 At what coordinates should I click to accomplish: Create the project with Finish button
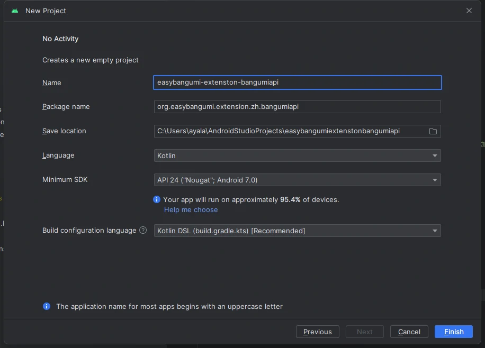(x=453, y=332)
